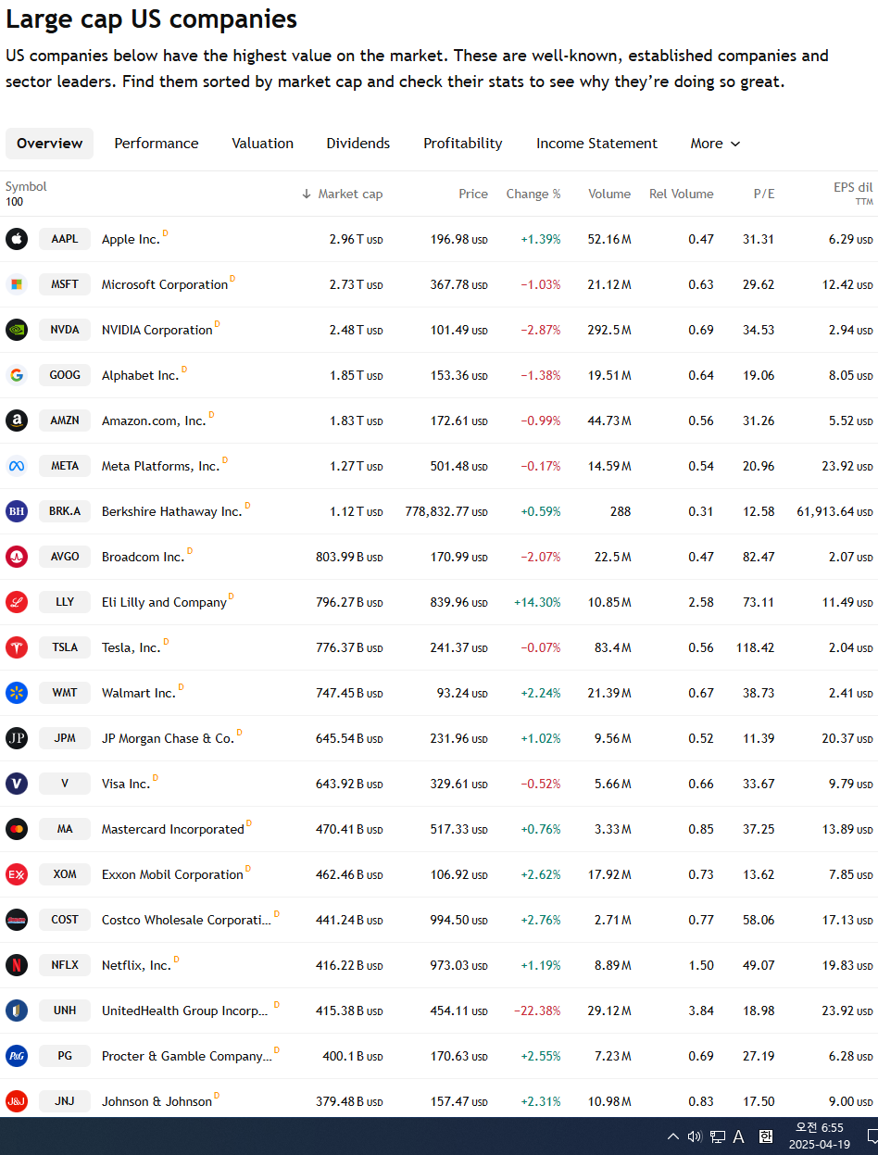The width and height of the screenshot is (878, 1155).
Task: Open Netflix, Inc. company name link
Action: point(136,965)
